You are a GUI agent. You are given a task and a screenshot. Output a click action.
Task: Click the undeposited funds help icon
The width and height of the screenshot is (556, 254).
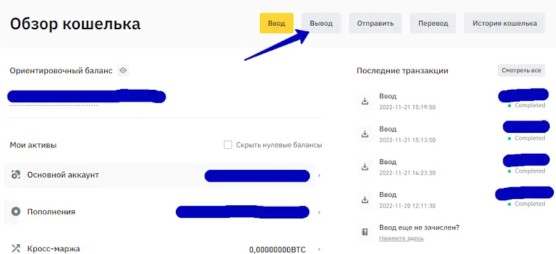coord(364,232)
